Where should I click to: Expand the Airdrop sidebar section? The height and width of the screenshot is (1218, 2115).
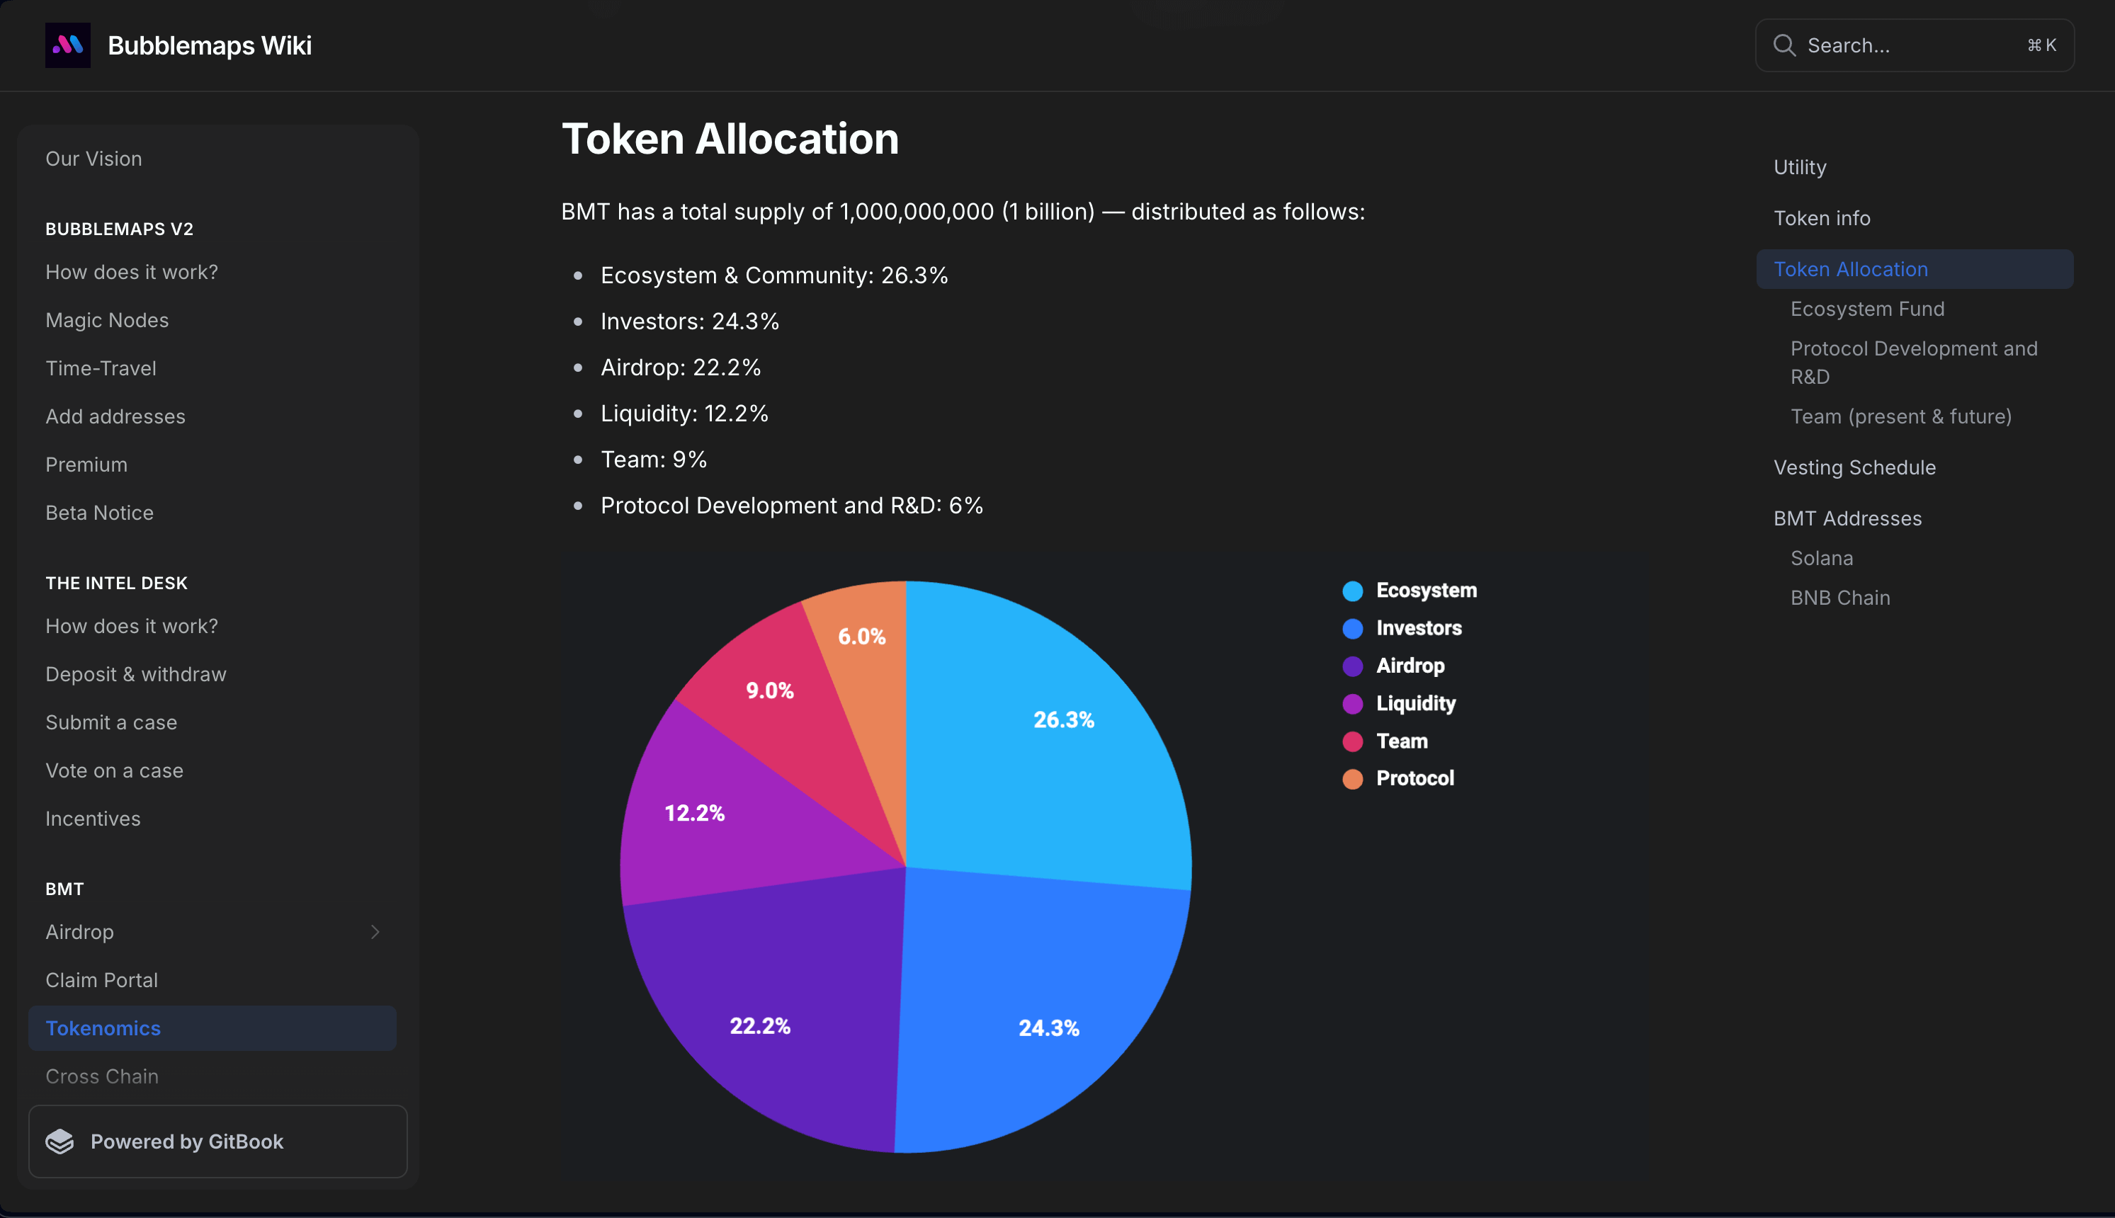tap(375, 930)
